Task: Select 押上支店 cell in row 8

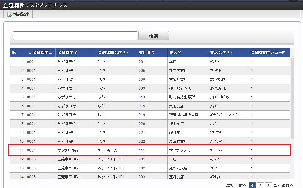Action: click(x=188, y=124)
